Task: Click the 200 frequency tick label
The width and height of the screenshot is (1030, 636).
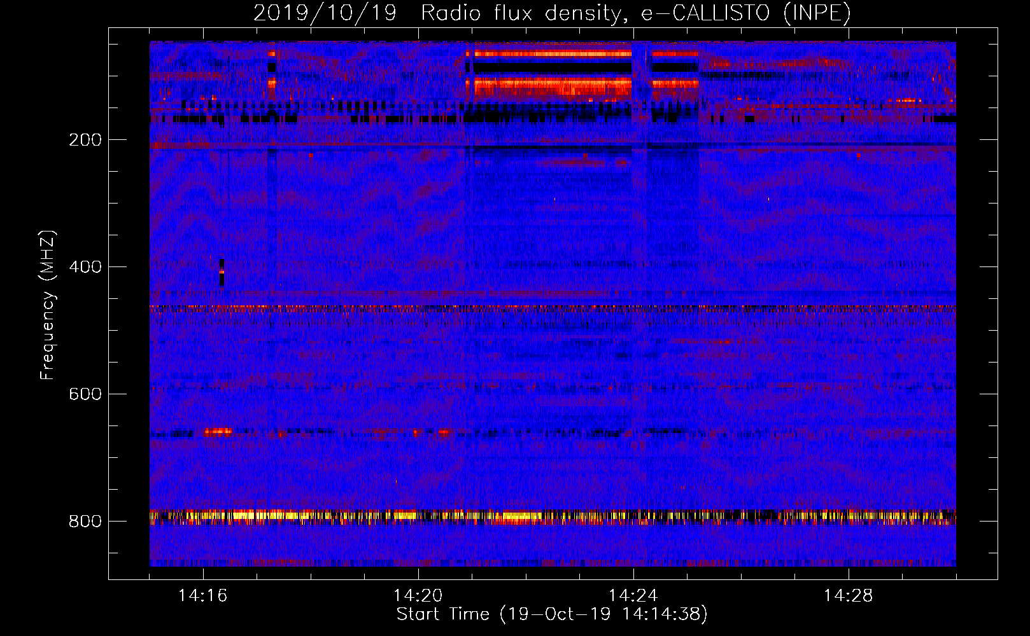Action: coord(85,140)
